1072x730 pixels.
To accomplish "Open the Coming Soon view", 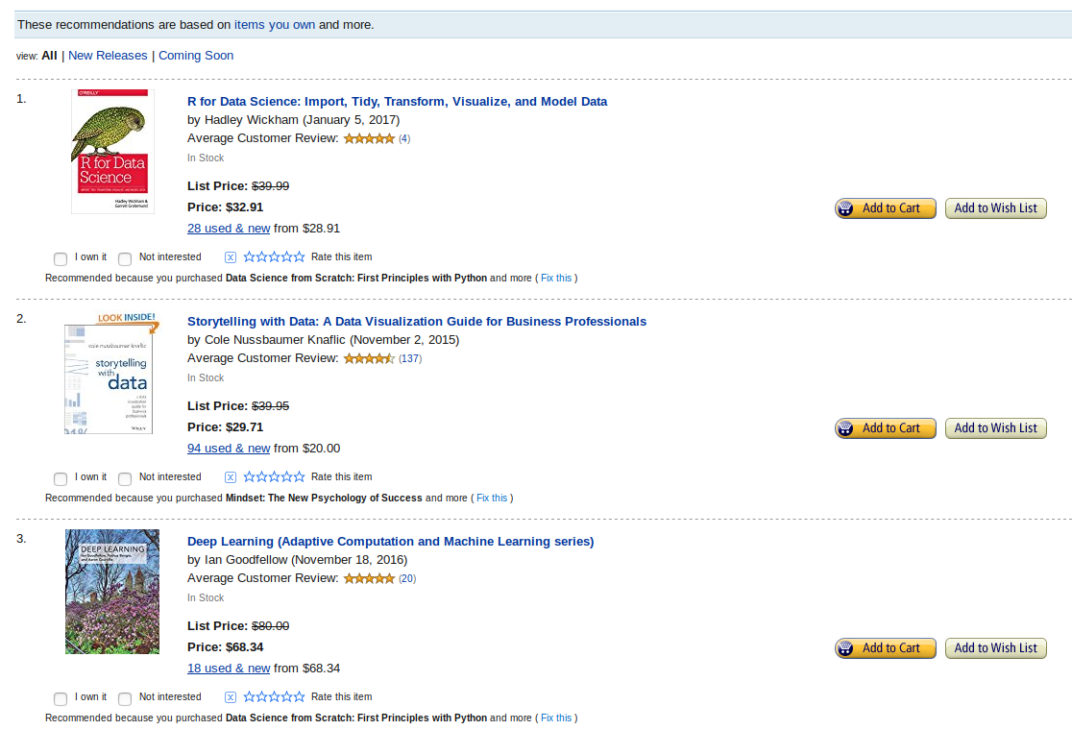I will (x=195, y=55).
